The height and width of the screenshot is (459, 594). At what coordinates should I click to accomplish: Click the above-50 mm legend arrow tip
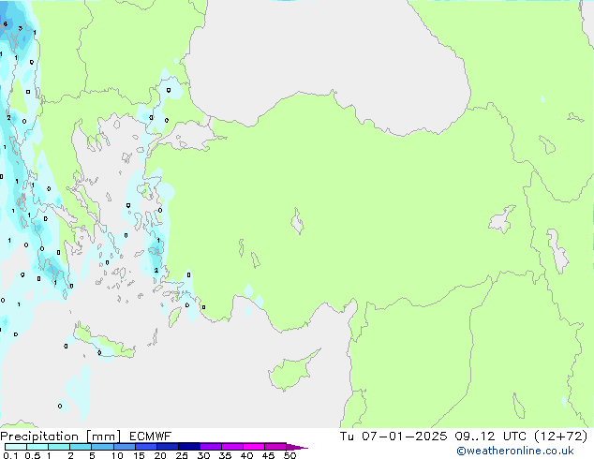(297, 447)
